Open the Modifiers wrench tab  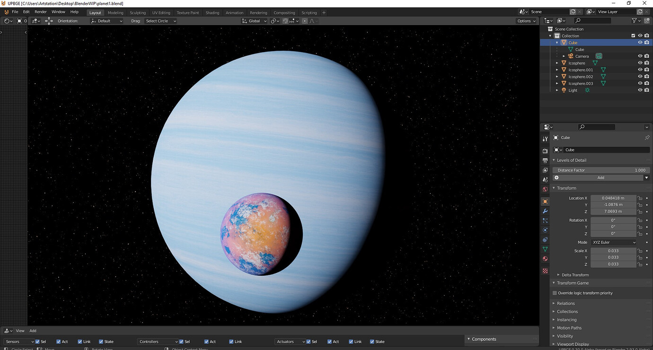pyautogui.click(x=545, y=211)
